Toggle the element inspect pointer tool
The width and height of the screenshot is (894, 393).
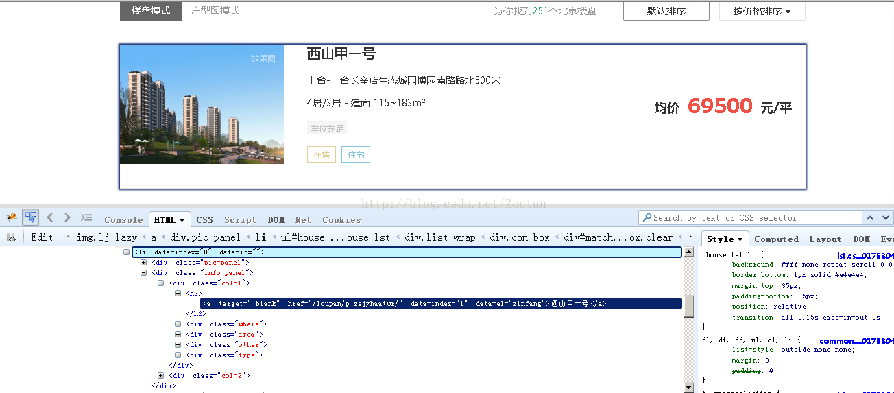click(30, 217)
